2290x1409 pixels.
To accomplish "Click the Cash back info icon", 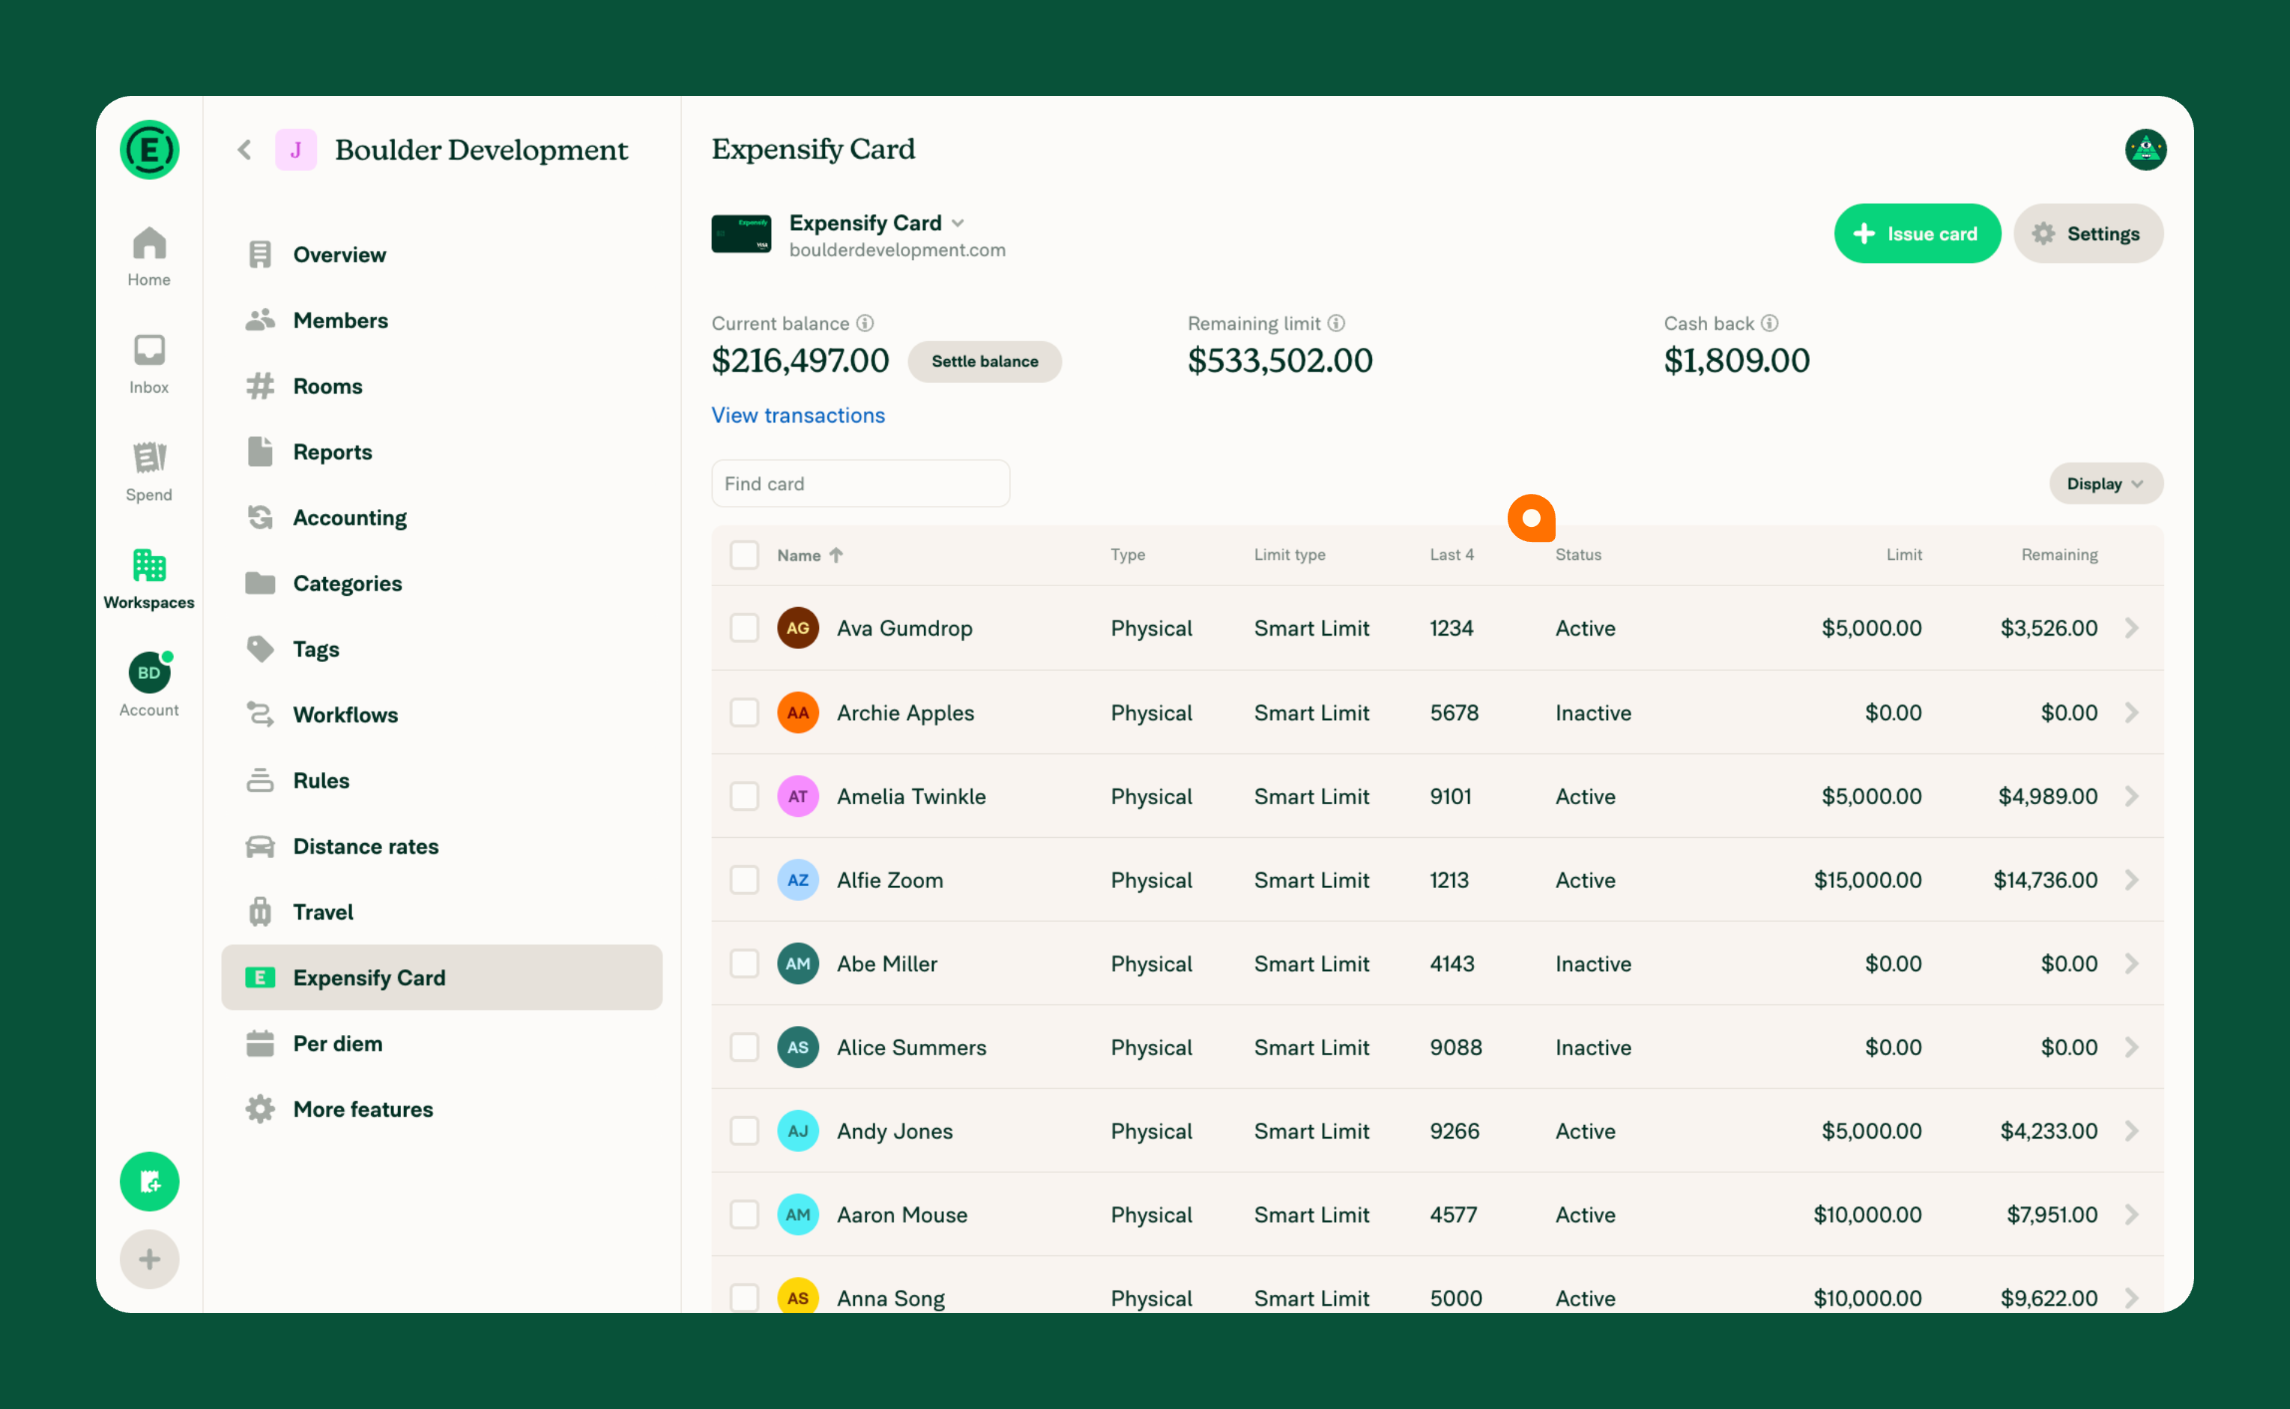I will tap(1769, 323).
